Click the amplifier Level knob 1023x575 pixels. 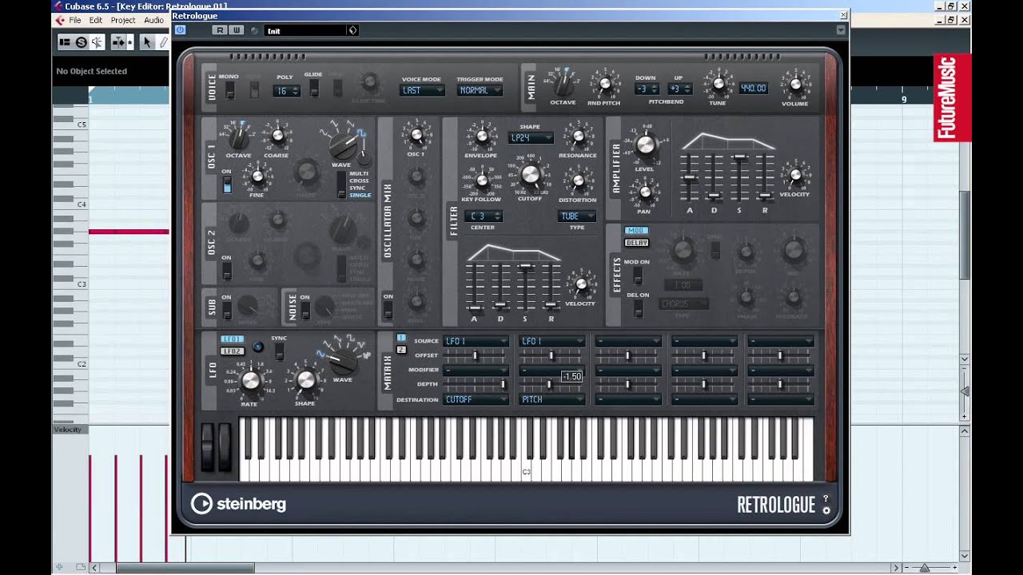click(645, 146)
